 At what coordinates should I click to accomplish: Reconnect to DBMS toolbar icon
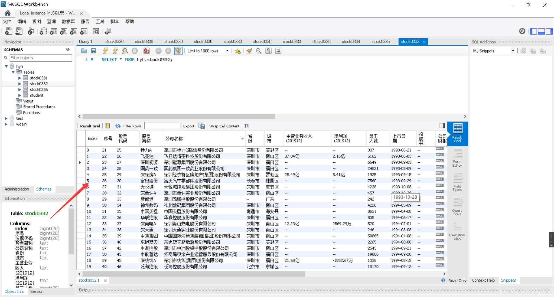(x=108, y=31)
